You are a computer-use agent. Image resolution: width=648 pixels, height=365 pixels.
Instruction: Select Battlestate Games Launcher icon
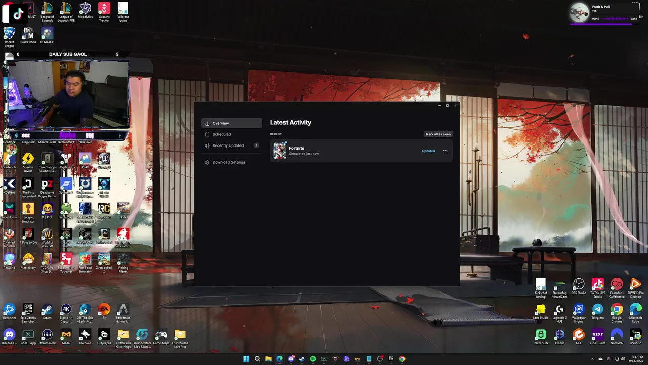[123, 313]
